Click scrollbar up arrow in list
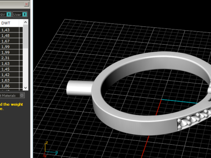The height and width of the screenshot is (158, 211). click(x=25, y=22)
